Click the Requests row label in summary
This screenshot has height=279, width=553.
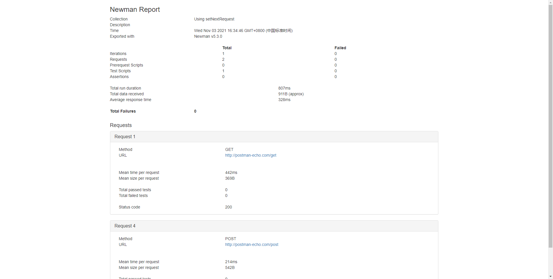coord(118,59)
